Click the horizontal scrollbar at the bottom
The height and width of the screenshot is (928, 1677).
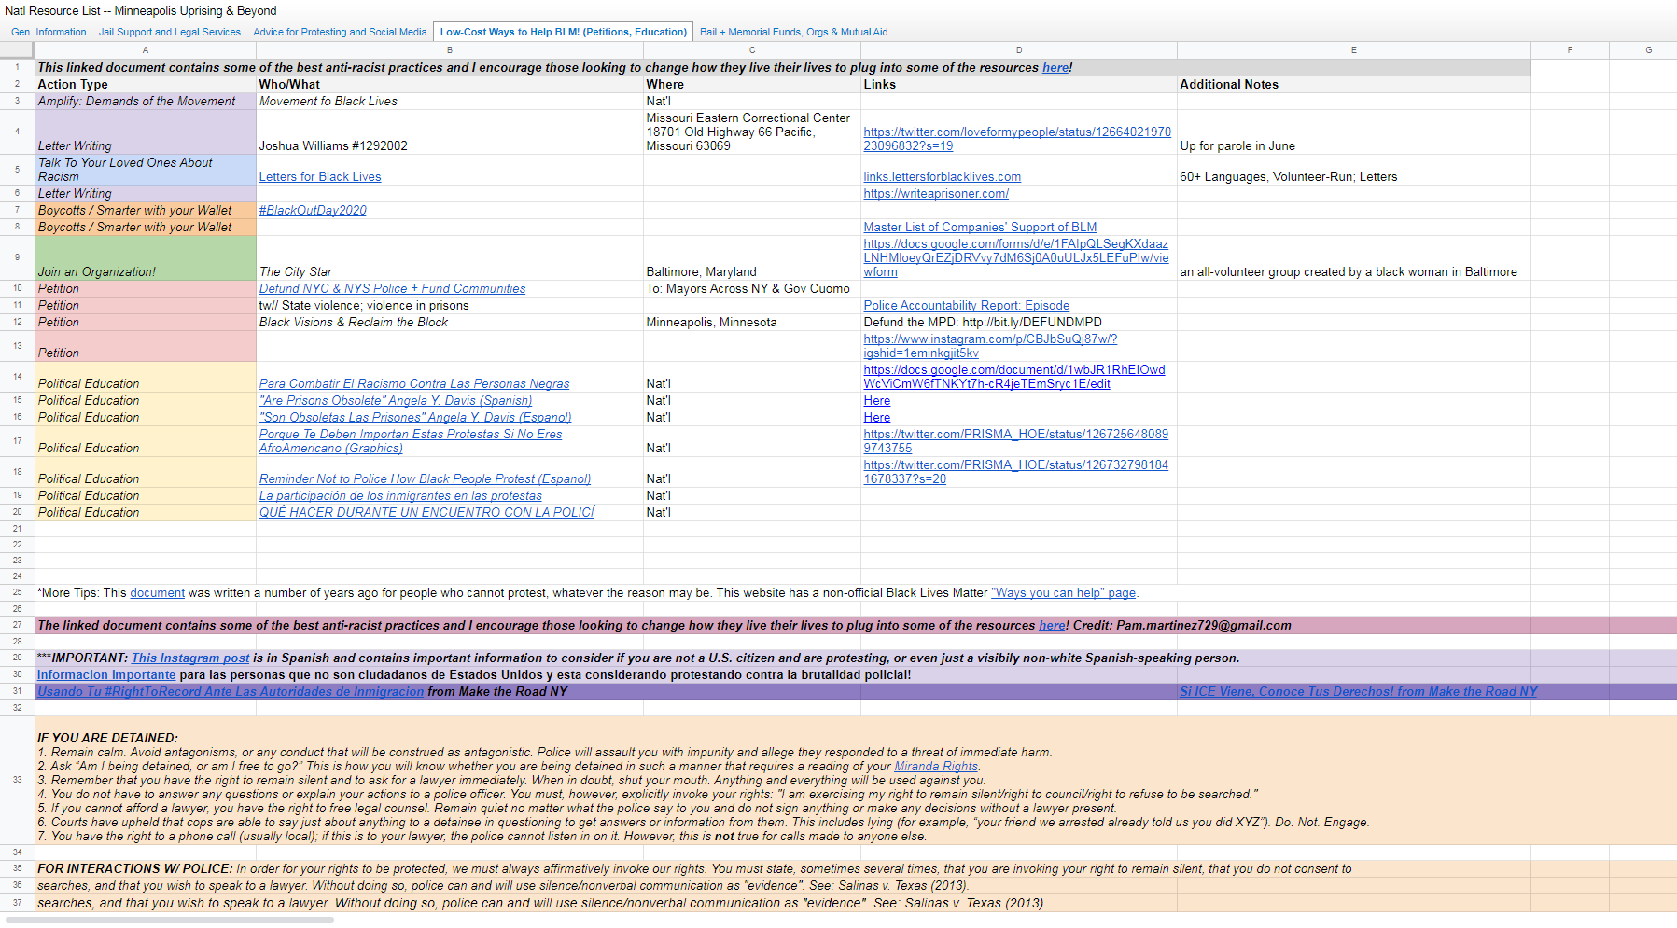click(170, 921)
